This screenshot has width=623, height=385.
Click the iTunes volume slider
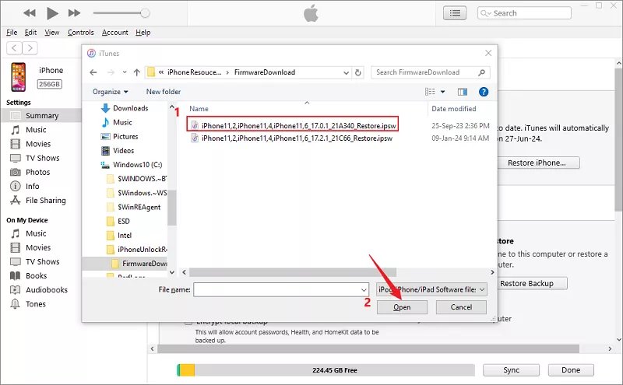pos(121,13)
